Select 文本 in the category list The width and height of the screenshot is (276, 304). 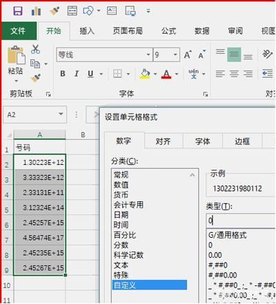pos(121,265)
